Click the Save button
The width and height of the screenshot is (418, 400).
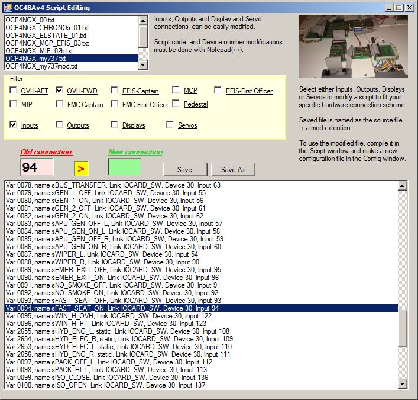click(185, 169)
